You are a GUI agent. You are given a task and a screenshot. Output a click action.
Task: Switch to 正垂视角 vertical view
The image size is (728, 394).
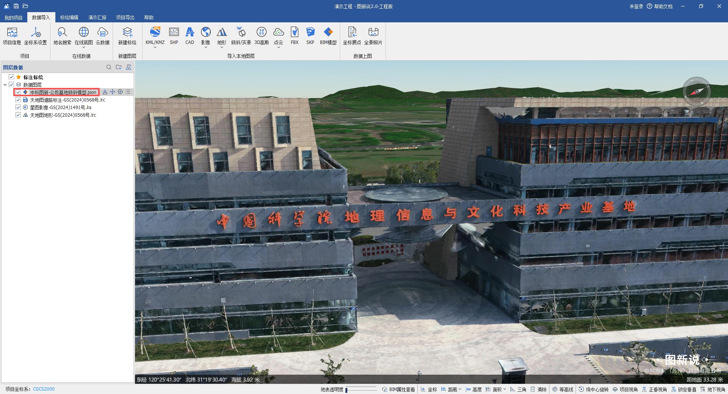click(x=654, y=389)
